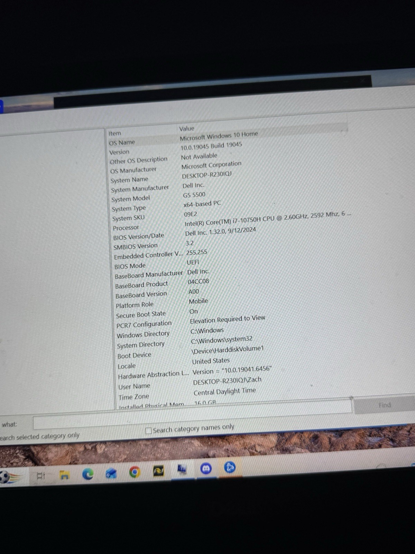Click the Windows Directory row label
This screenshot has height=554, width=415.
(143, 334)
